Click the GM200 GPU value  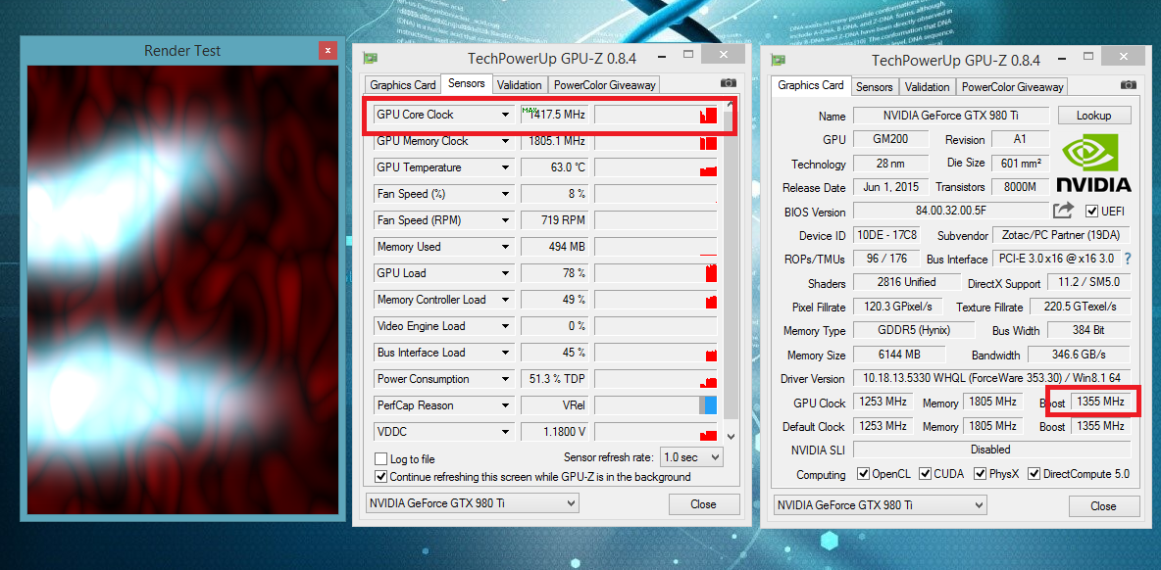point(890,139)
